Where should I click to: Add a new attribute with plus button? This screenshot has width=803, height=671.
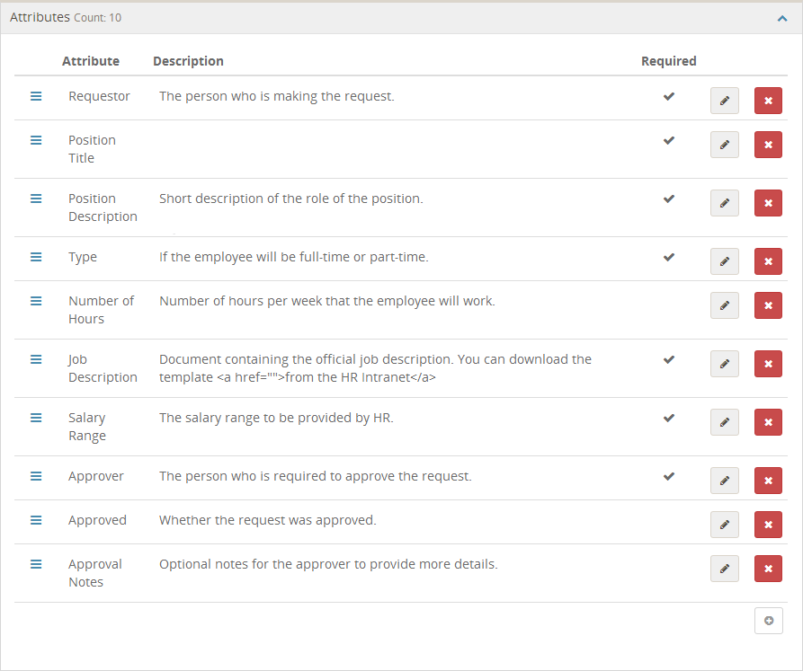tap(768, 621)
